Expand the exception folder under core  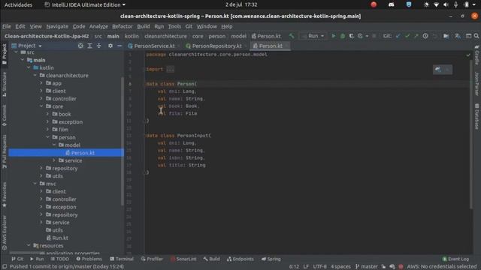(x=47, y=121)
